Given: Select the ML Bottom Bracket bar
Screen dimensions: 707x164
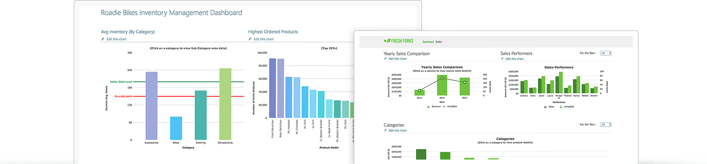Looking at the screenshot, I should (x=337, y=109).
